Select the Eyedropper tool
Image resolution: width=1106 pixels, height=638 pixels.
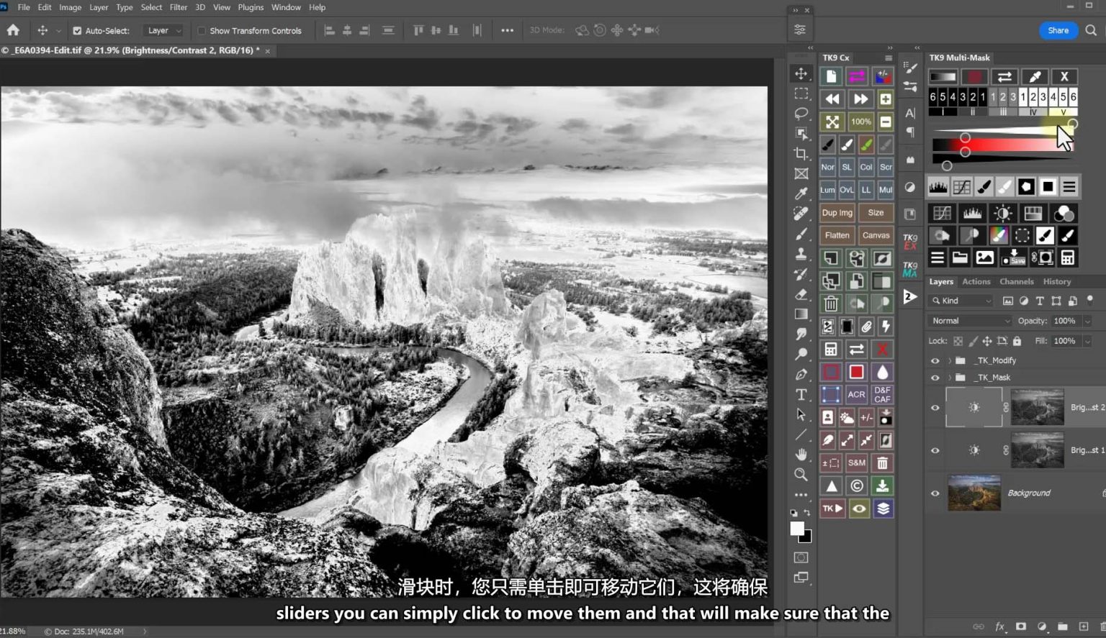point(801,193)
